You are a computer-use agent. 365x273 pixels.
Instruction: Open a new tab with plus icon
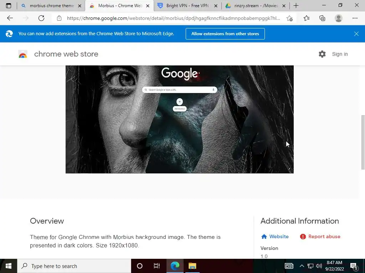pos(296,6)
